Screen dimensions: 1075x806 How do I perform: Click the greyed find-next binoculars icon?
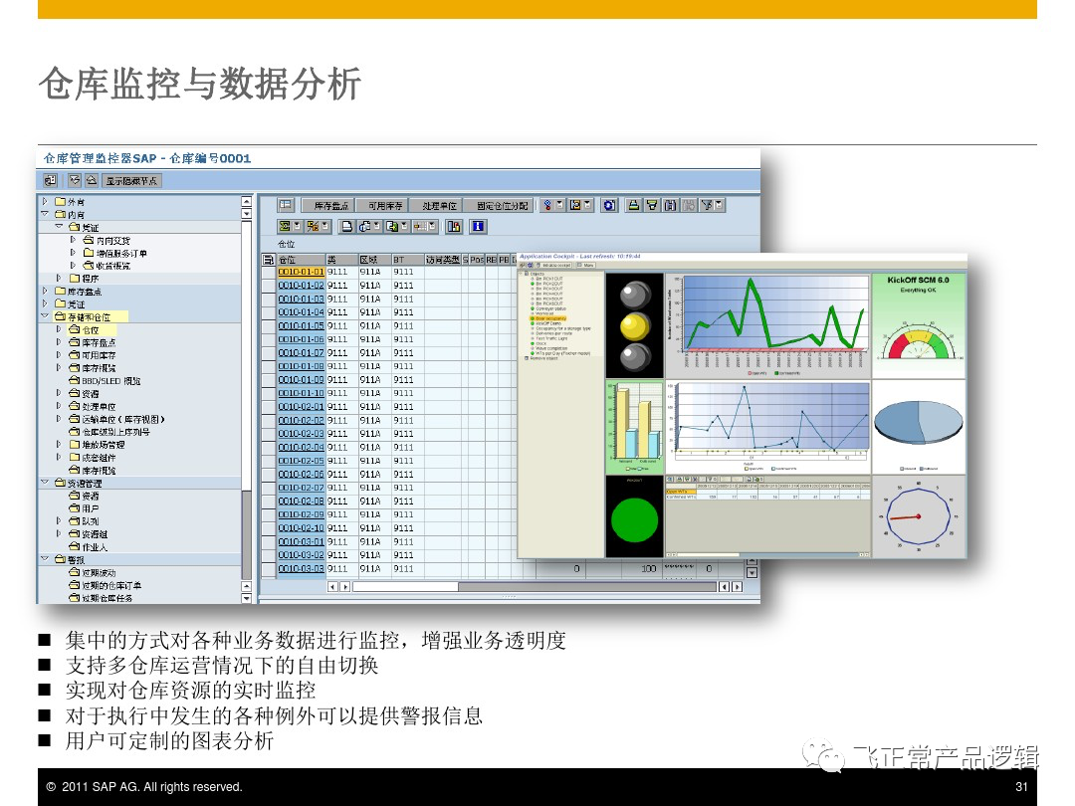pyautogui.click(x=689, y=205)
